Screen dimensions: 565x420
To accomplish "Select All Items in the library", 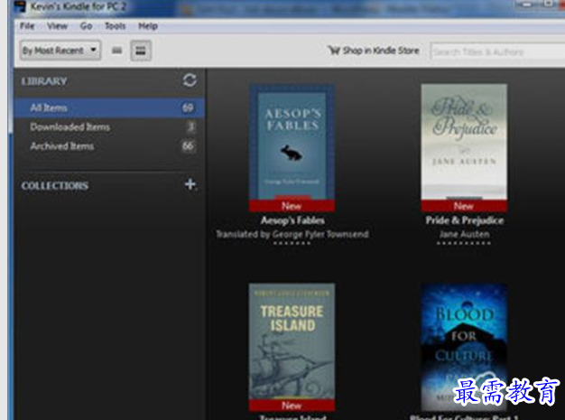I will click(x=109, y=107).
